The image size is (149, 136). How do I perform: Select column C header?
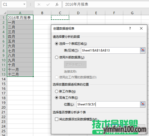(60, 13)
